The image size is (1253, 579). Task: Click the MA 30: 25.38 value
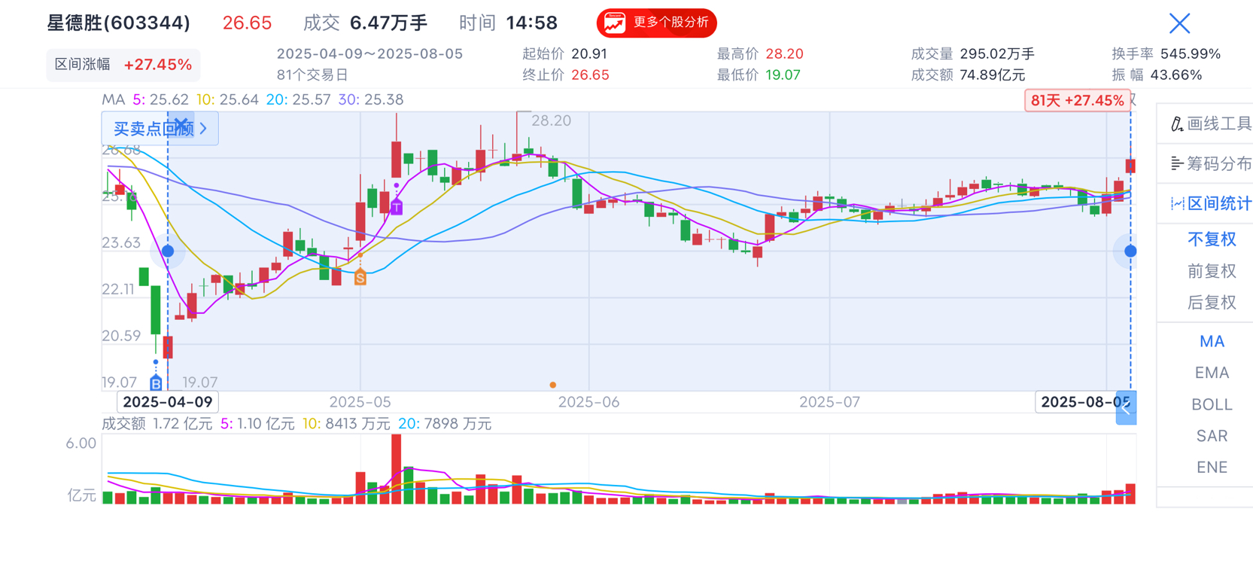(x=370, y=99)
